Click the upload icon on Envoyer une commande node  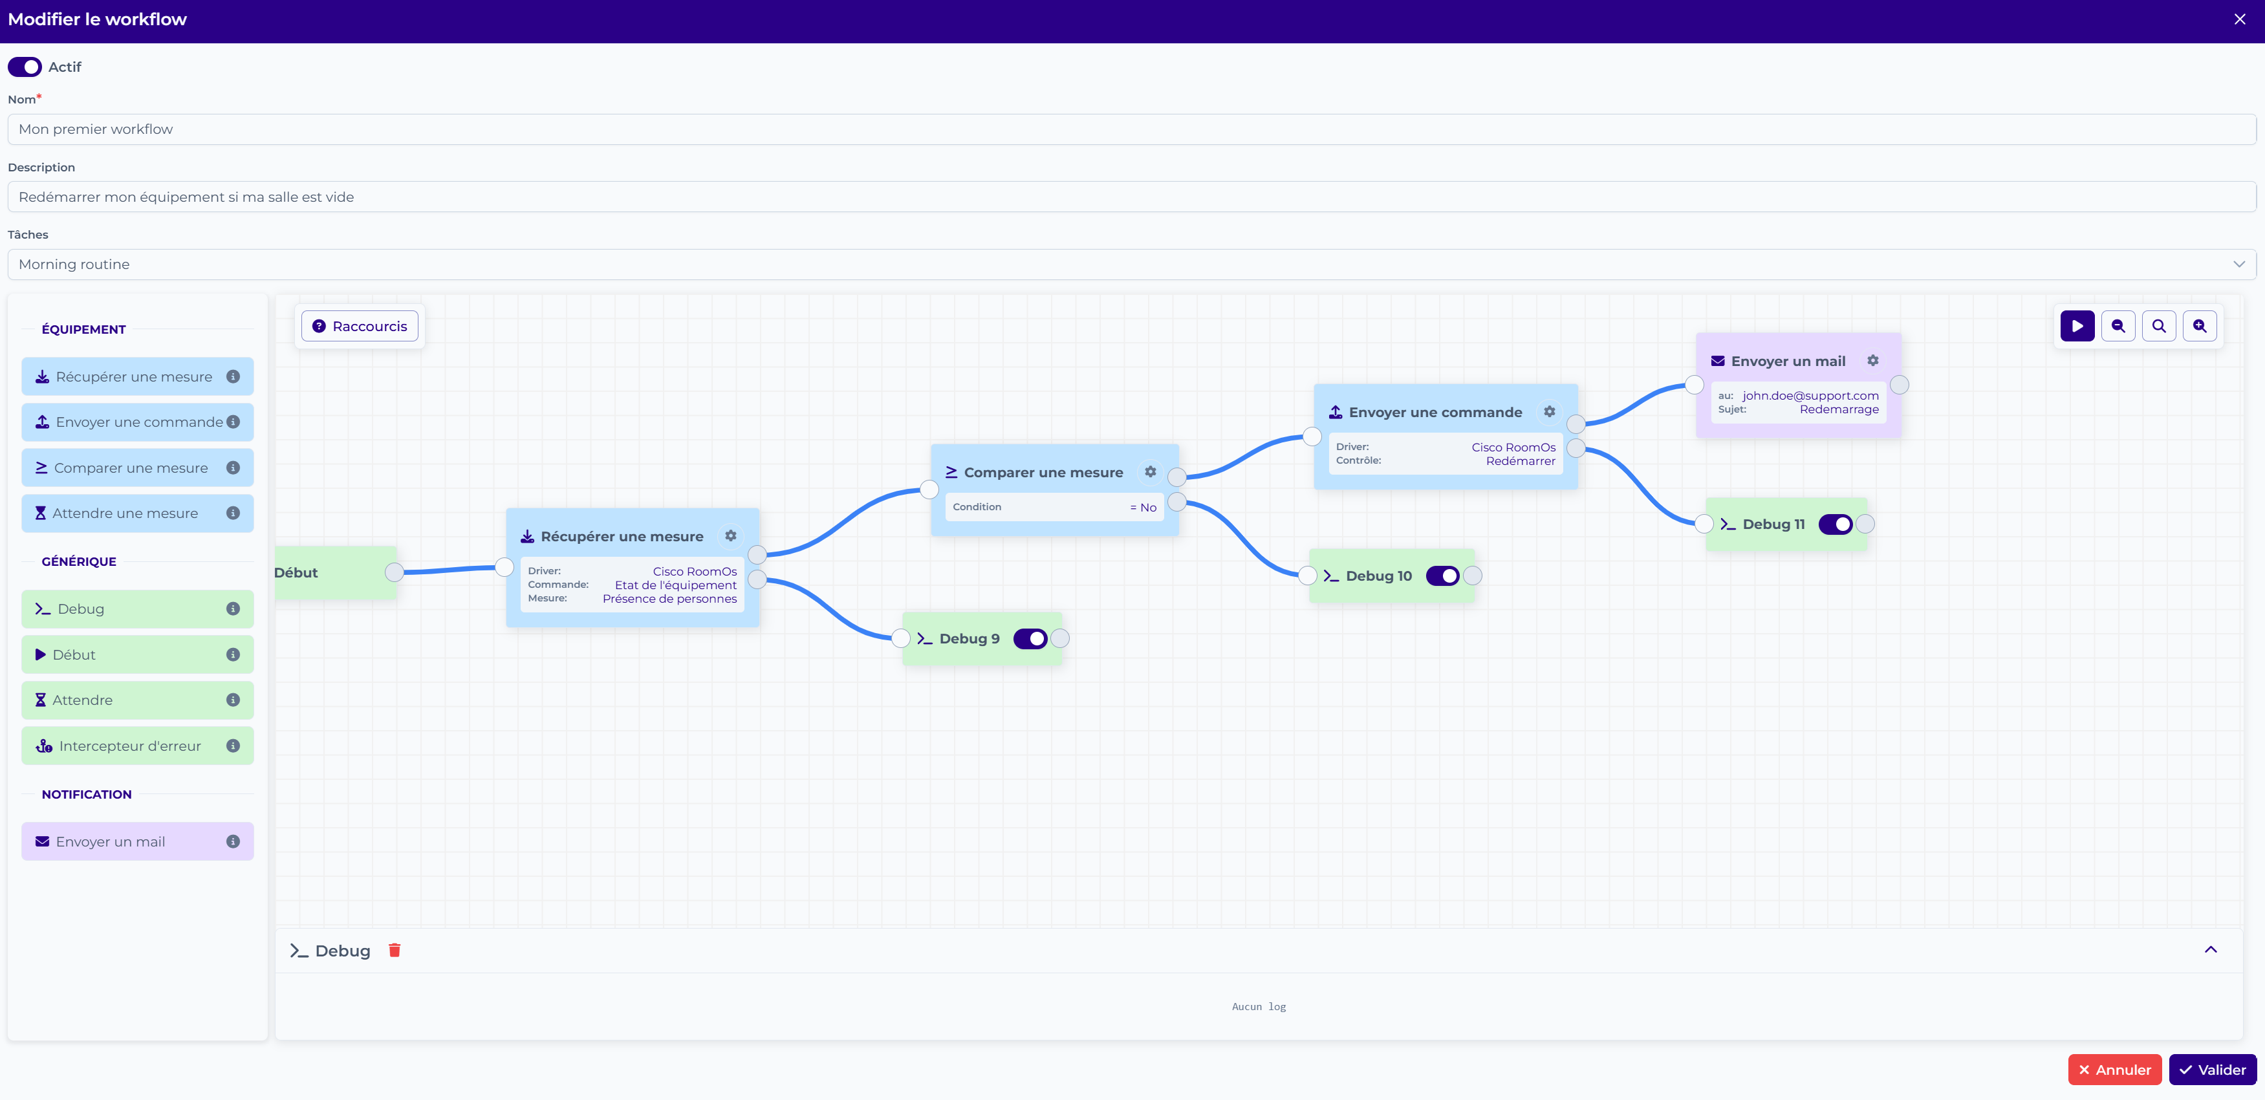[1336, 413]
